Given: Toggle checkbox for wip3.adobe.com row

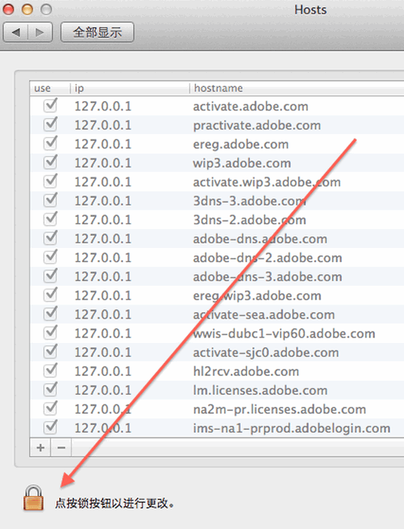Looking at the screenshot, I should pos(50,162).
